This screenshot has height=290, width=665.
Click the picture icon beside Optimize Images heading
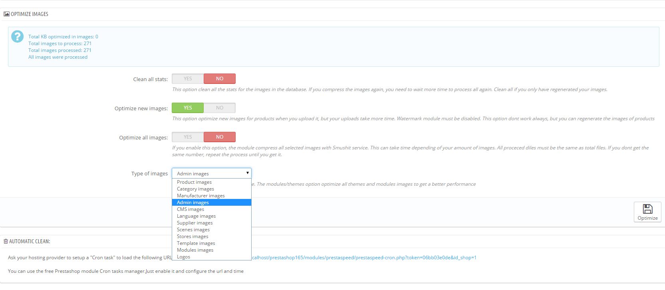(6, 14)
